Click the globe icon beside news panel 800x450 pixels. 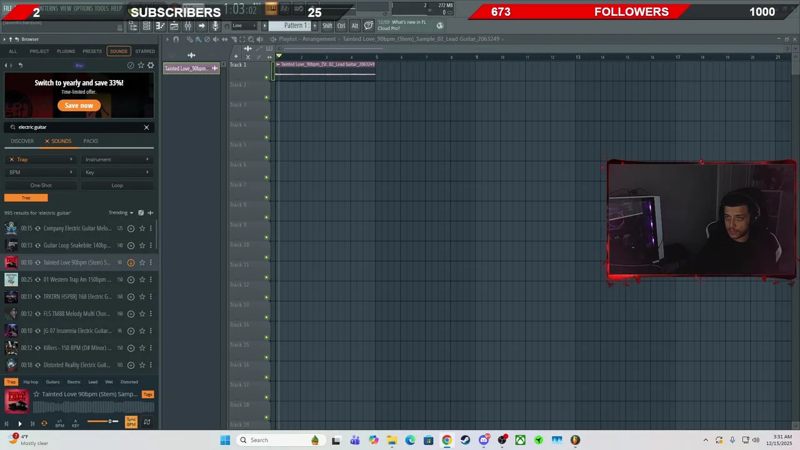point(440,26)
